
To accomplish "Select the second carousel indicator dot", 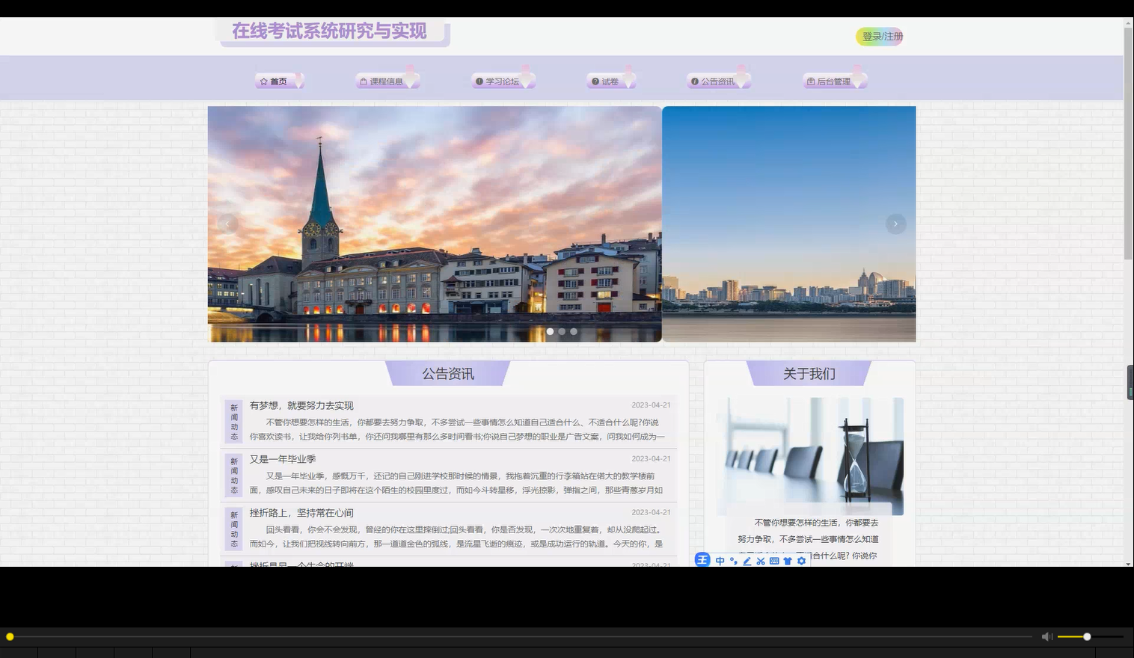I will pos(562,331).
